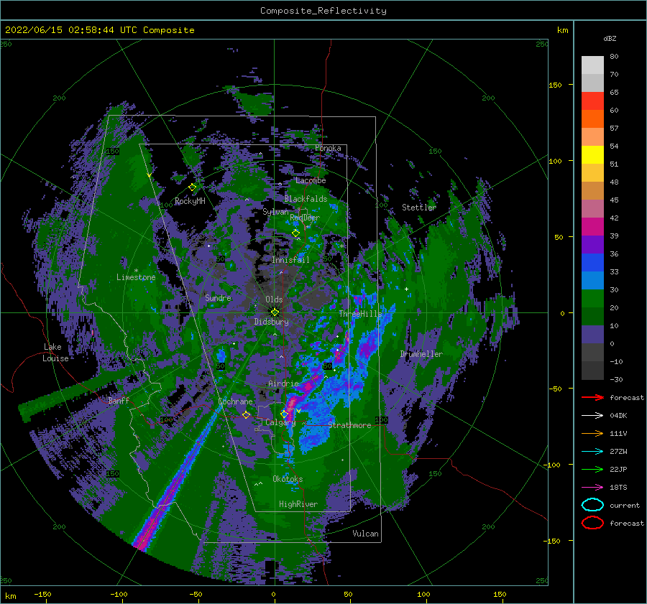The width and height of the screenshot is (647, 604).
Task: Click white plus marker north of Drumheller
Action: (x=406, y=289)
